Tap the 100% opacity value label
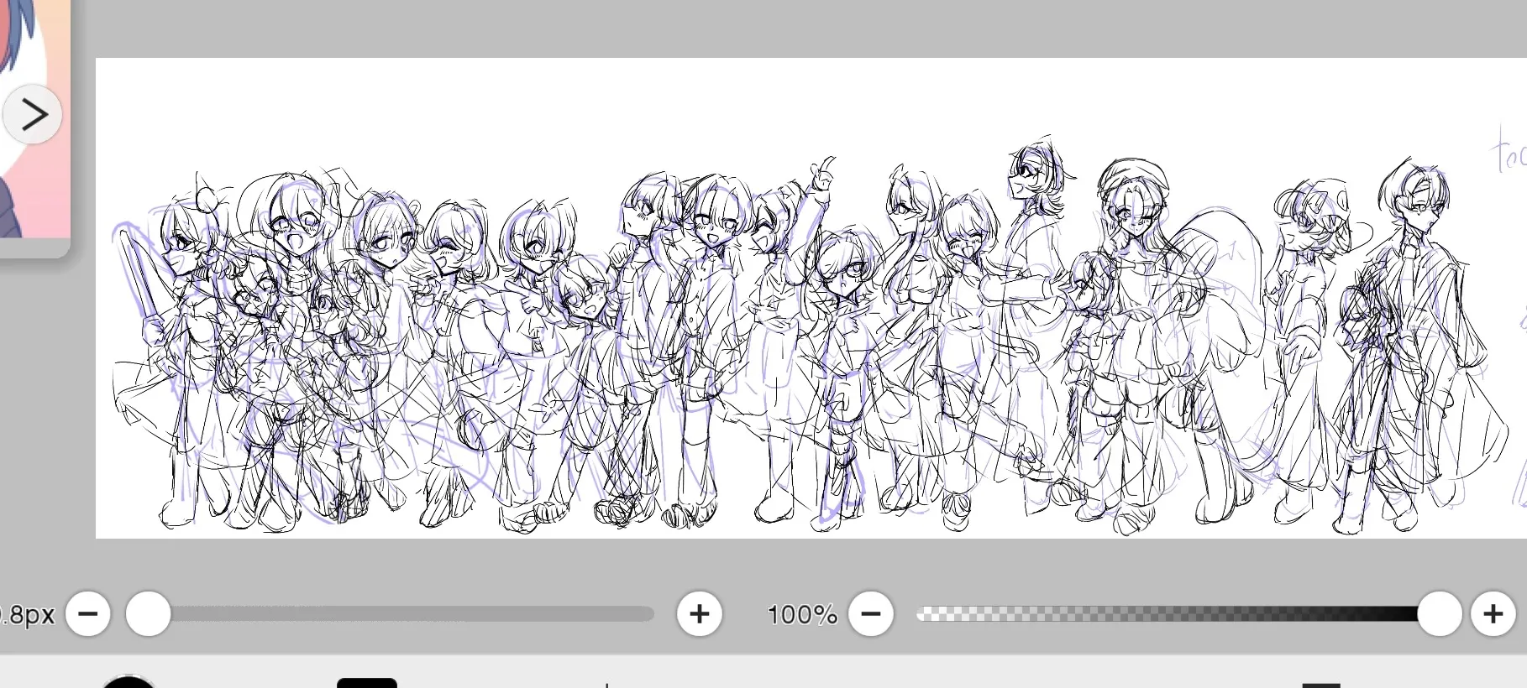 tap(802, 615)
